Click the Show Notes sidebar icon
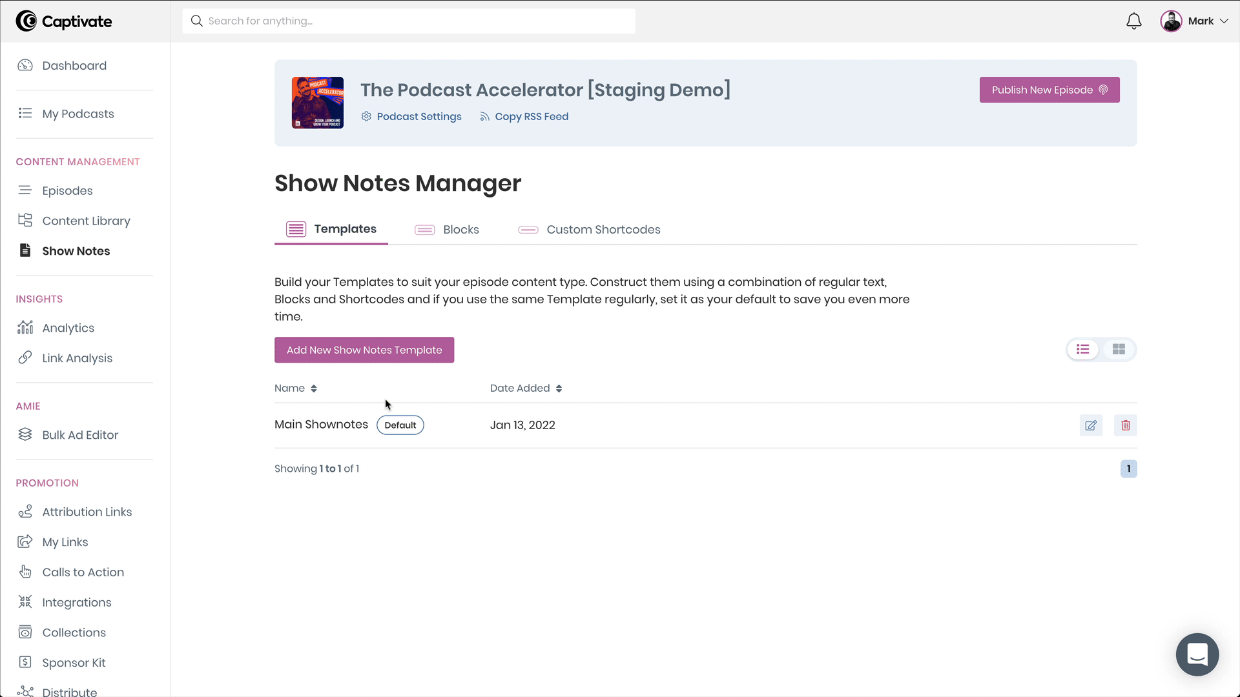The image size is (1240, 697). tap(25, 250)
